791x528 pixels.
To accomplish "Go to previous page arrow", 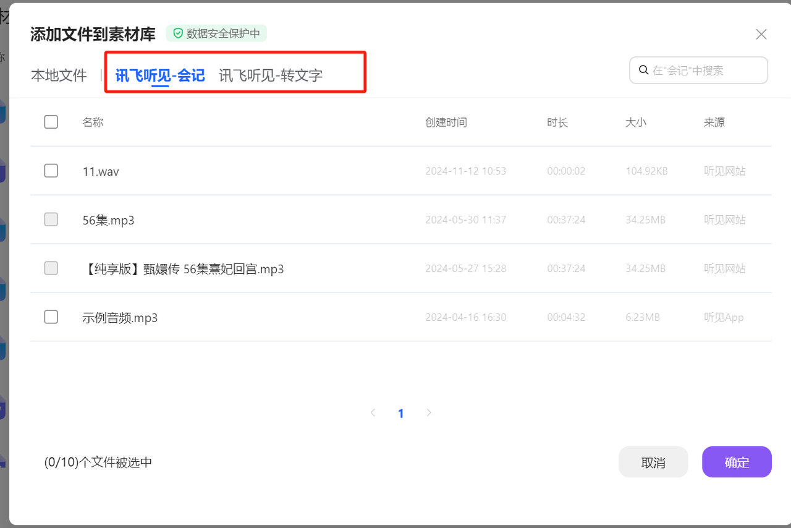I will click(x=373, y=412).
